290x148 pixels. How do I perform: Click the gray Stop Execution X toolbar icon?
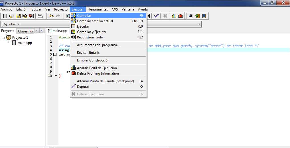pos(165,16)
